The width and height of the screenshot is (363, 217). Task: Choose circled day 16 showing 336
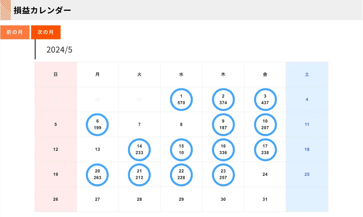pyautogui.click(x=223, y=149)
